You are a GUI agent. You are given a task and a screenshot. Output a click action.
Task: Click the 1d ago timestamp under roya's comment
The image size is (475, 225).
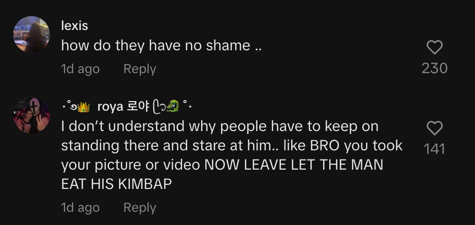[80, 208]
